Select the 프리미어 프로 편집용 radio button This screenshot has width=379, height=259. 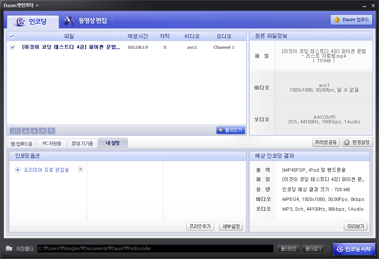pyautogui.click(x=18, y=170)
